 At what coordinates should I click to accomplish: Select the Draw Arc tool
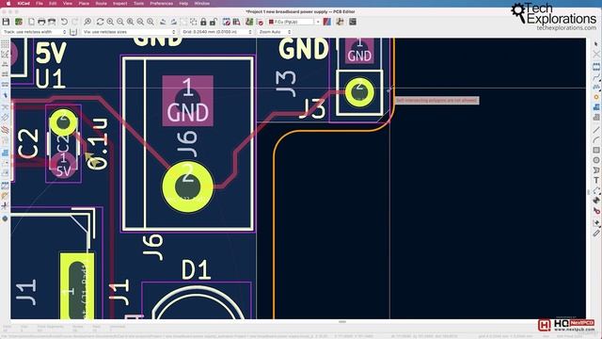coord(595,140)
